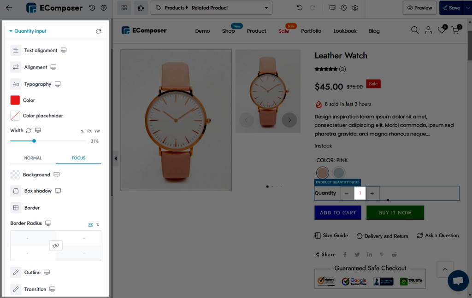Open Text alignment option icon

click(16, 50)
